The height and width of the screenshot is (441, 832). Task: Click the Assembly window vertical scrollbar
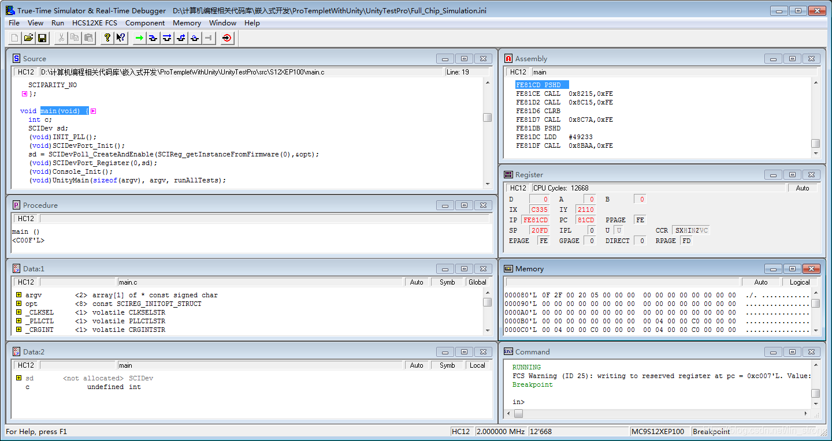click(x=815, y=117)
